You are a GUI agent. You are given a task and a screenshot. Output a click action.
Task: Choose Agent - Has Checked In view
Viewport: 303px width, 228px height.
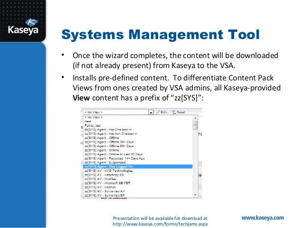(138, 129)
